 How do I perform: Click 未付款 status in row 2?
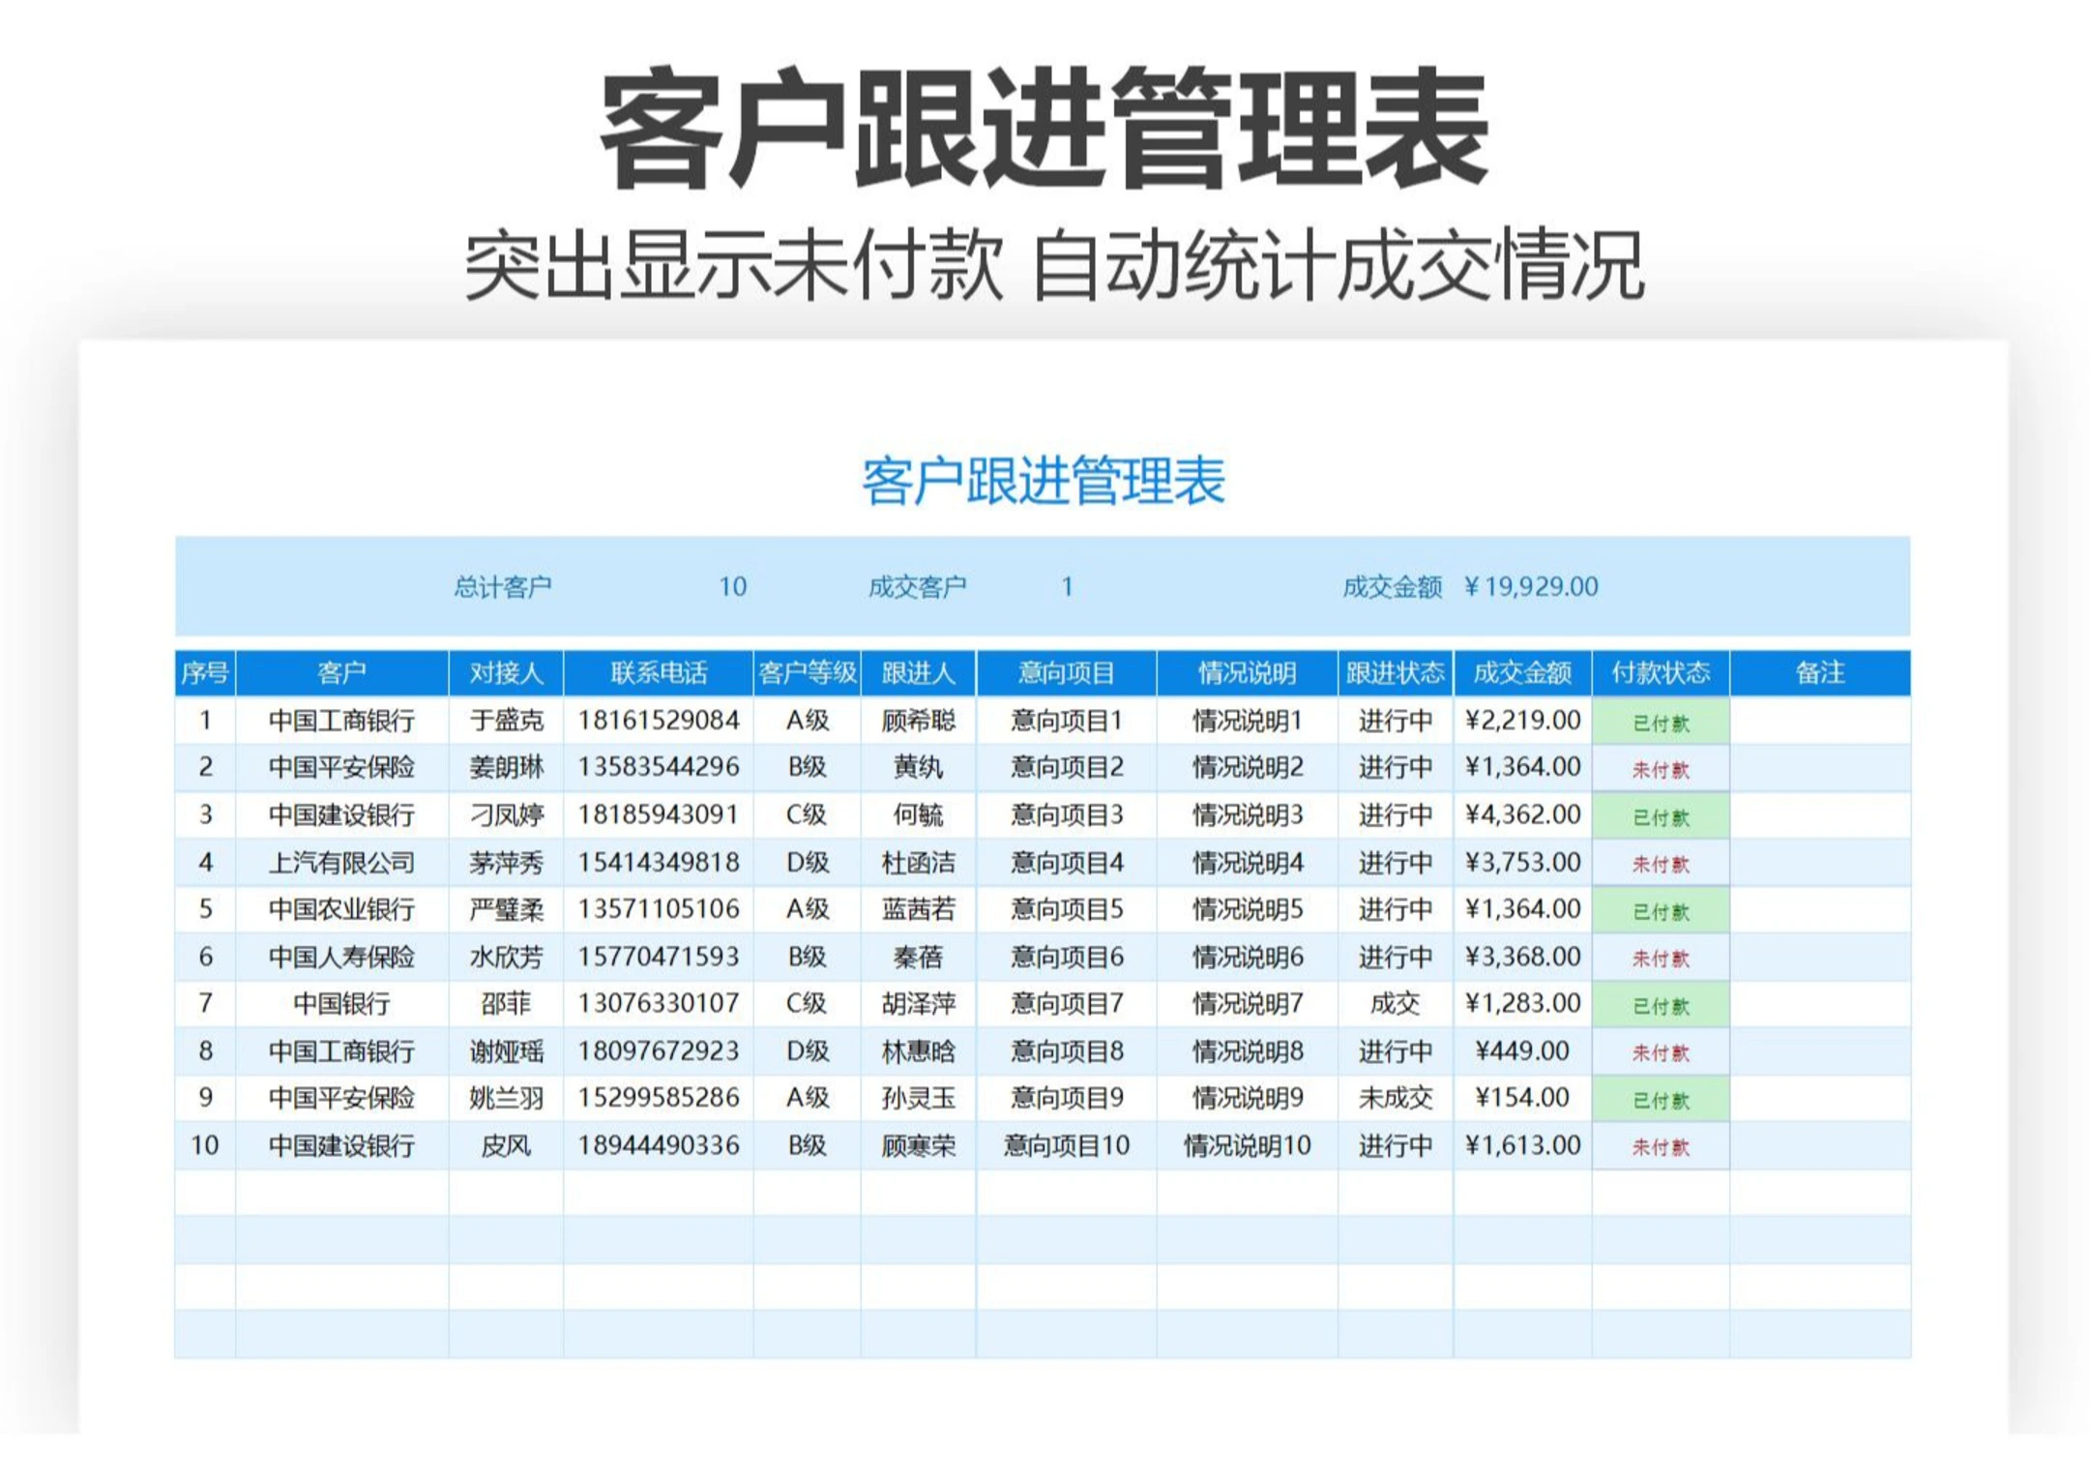pyautogui.click(x=1660, y=770)
